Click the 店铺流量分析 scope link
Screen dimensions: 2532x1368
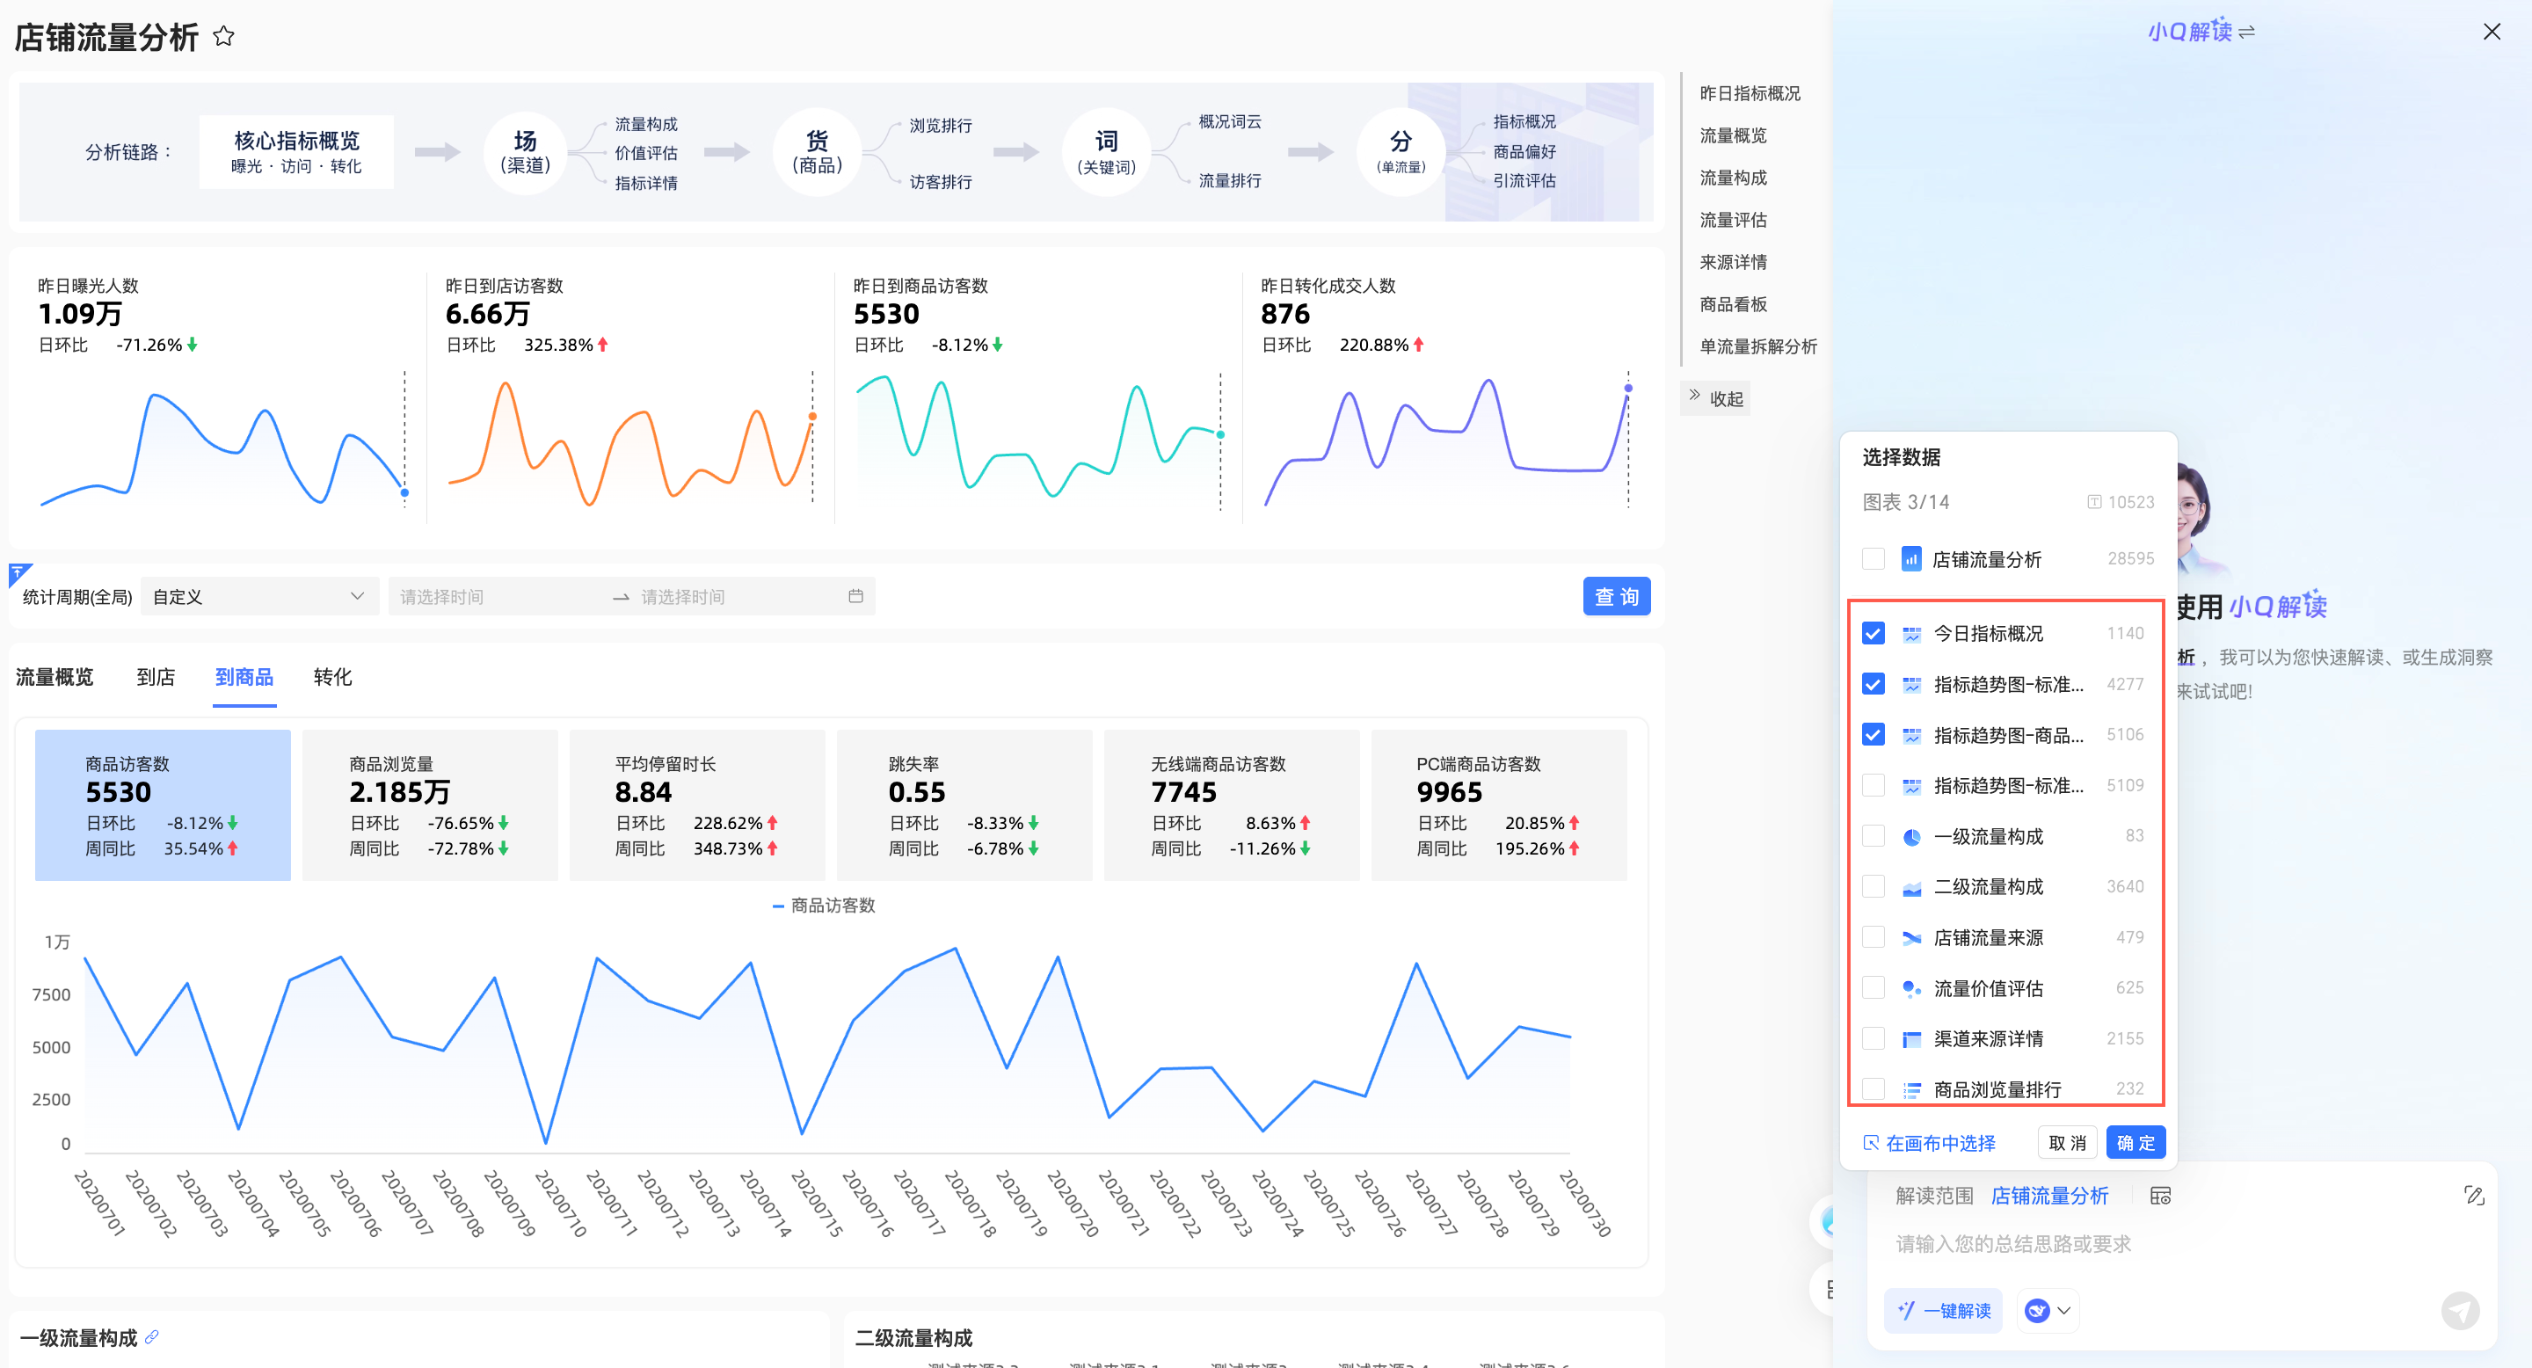click(2049, 1196)
